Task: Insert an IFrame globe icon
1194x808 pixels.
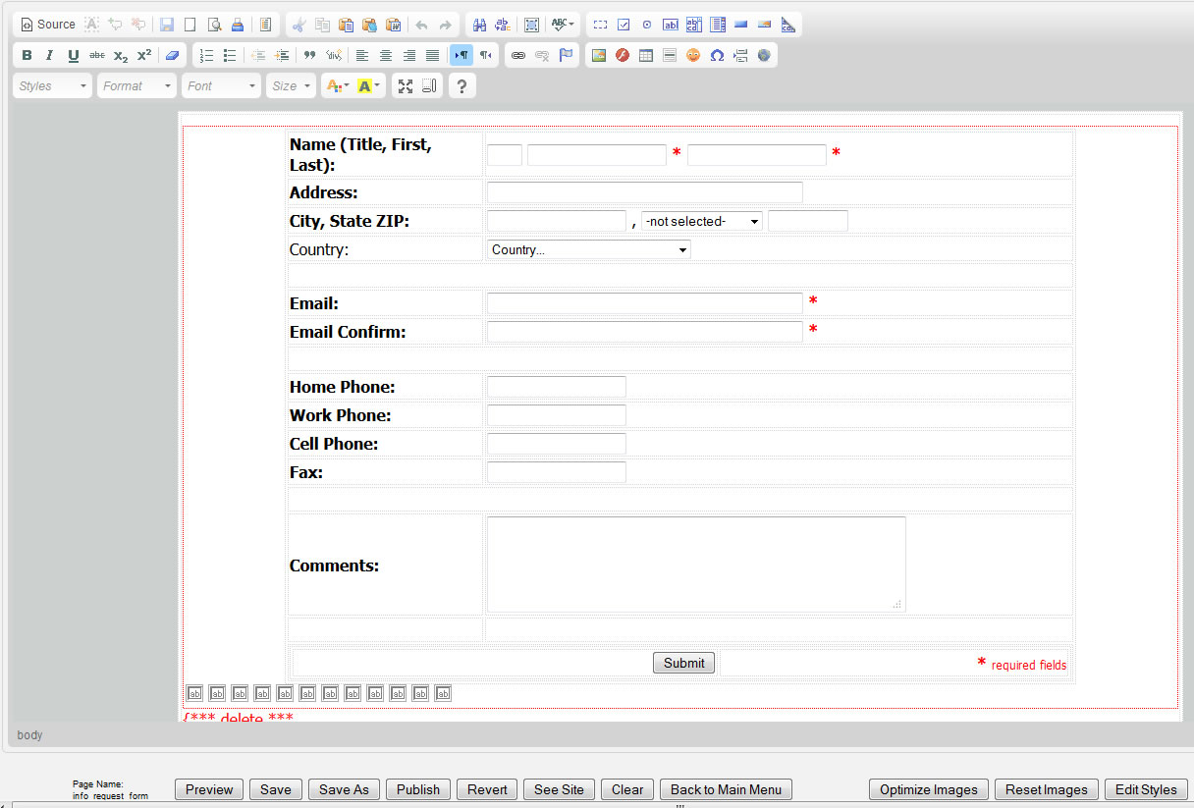Action: point(764,55)
